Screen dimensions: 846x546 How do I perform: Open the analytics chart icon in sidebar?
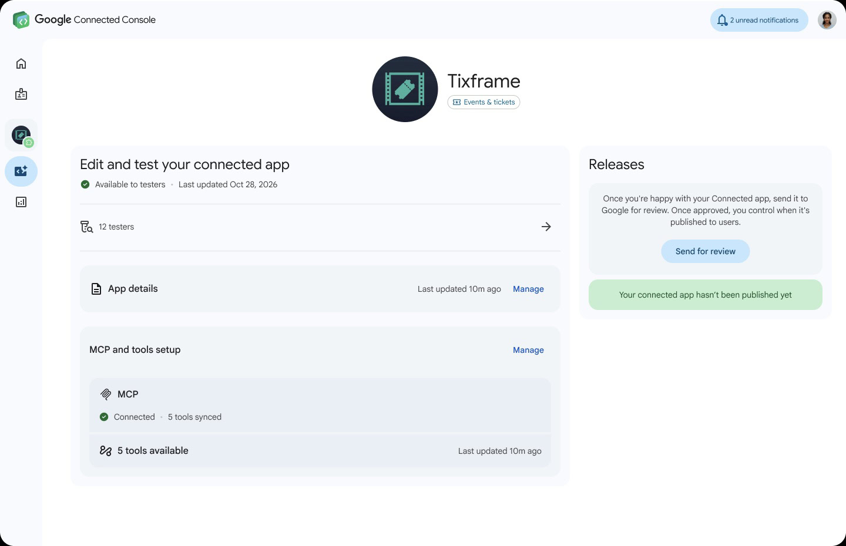pyautogui.click(x=21, y=202)
